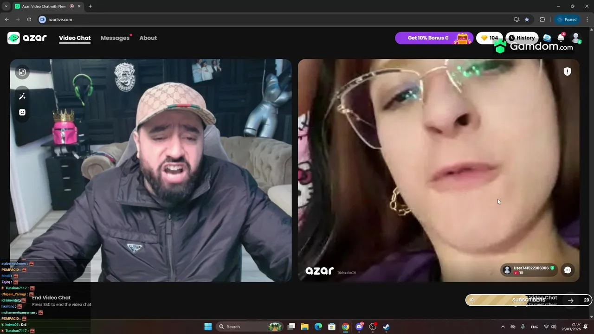Go back in browser history
The height and width of the screenshot is (334, 594).
[x=6, y=19]
